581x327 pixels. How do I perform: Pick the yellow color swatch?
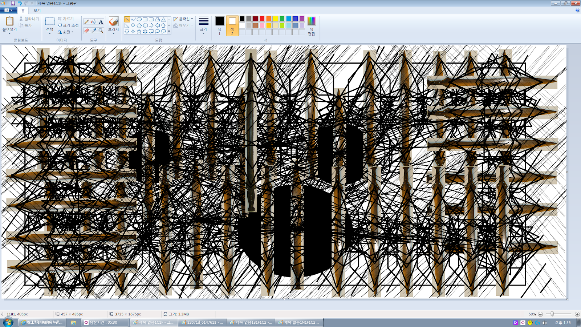pos(275,19)
